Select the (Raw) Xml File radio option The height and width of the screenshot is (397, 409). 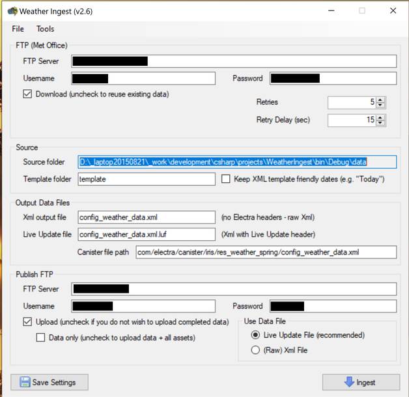[x=255, y=350]
